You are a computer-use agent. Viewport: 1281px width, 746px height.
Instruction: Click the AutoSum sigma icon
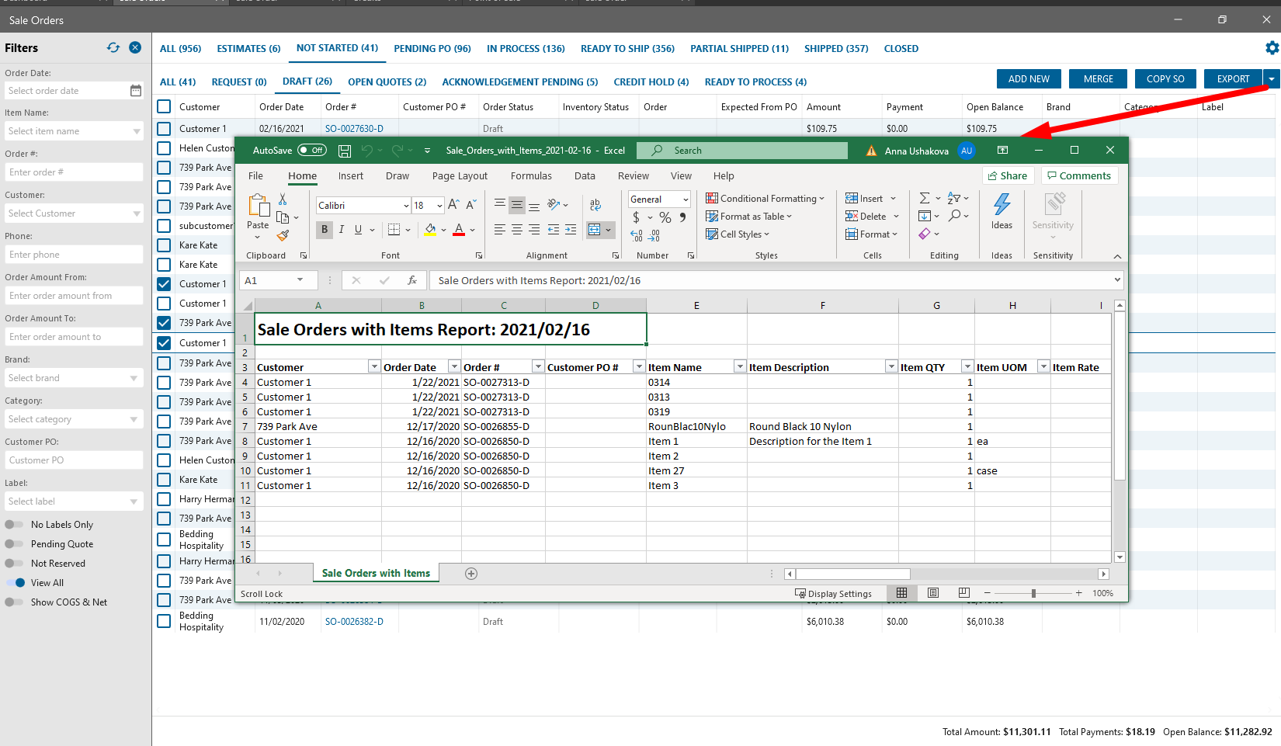(x=925, y=198)
